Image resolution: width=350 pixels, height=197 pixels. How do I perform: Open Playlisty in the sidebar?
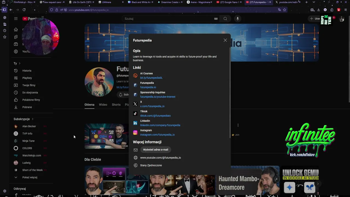click(x=31, y=78)
